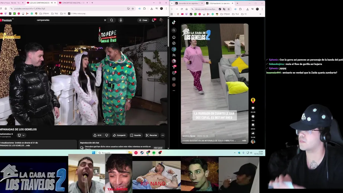
Task: Open TikTok comments (416)
Action: 253,117
